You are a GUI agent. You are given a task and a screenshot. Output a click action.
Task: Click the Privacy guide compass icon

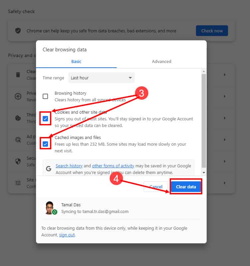coord(18,96)
